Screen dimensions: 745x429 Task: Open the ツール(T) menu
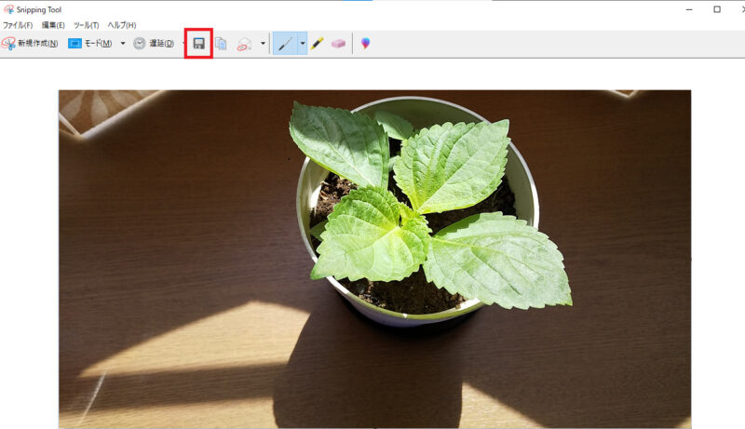tap(86, 25)
